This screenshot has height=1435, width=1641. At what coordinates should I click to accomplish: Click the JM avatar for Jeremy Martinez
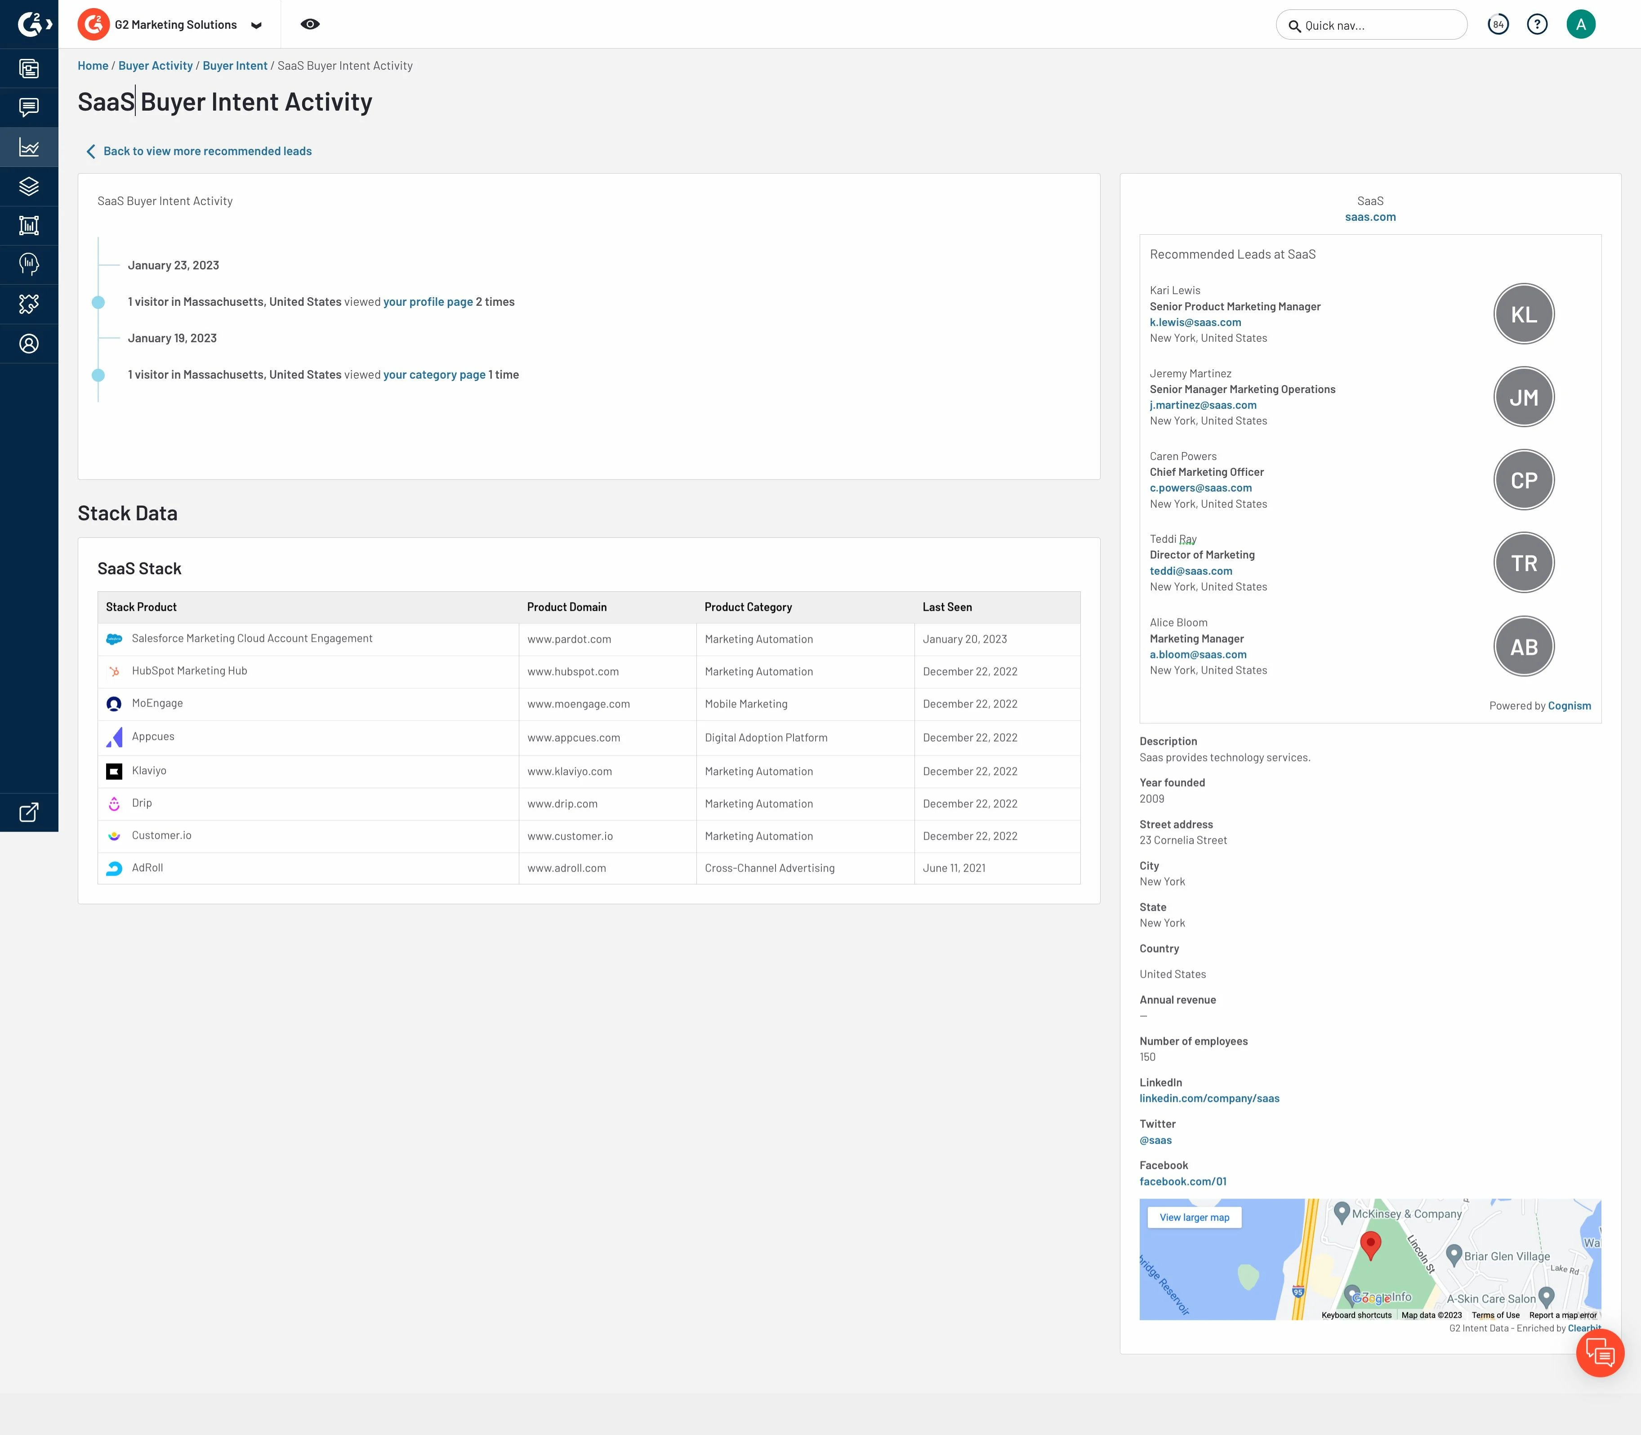1523,397
